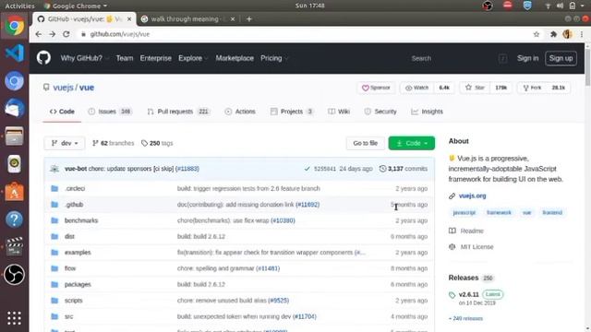
Task: Switch to the Issues tab
Action: pyautogui.click(x=110, y=112)
